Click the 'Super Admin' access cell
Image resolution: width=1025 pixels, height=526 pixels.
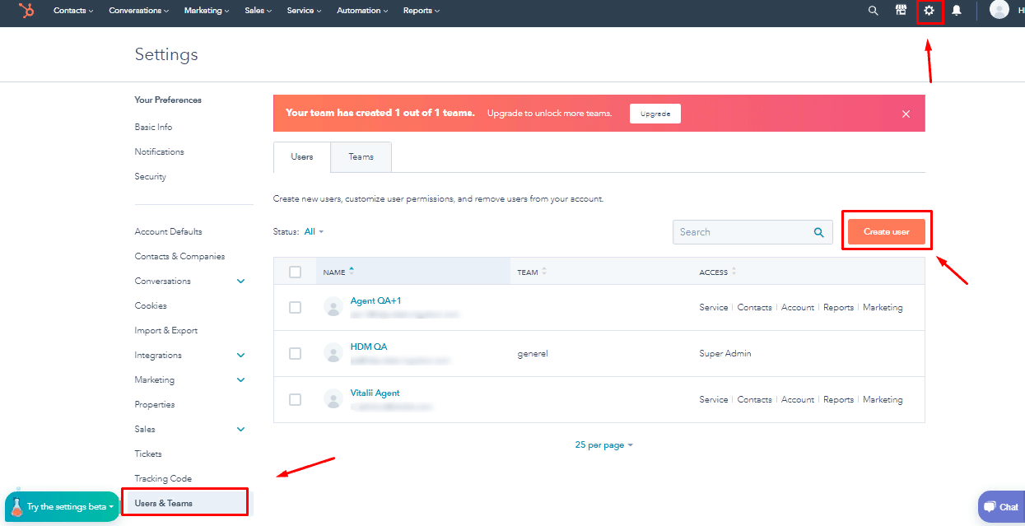(725, 354)
